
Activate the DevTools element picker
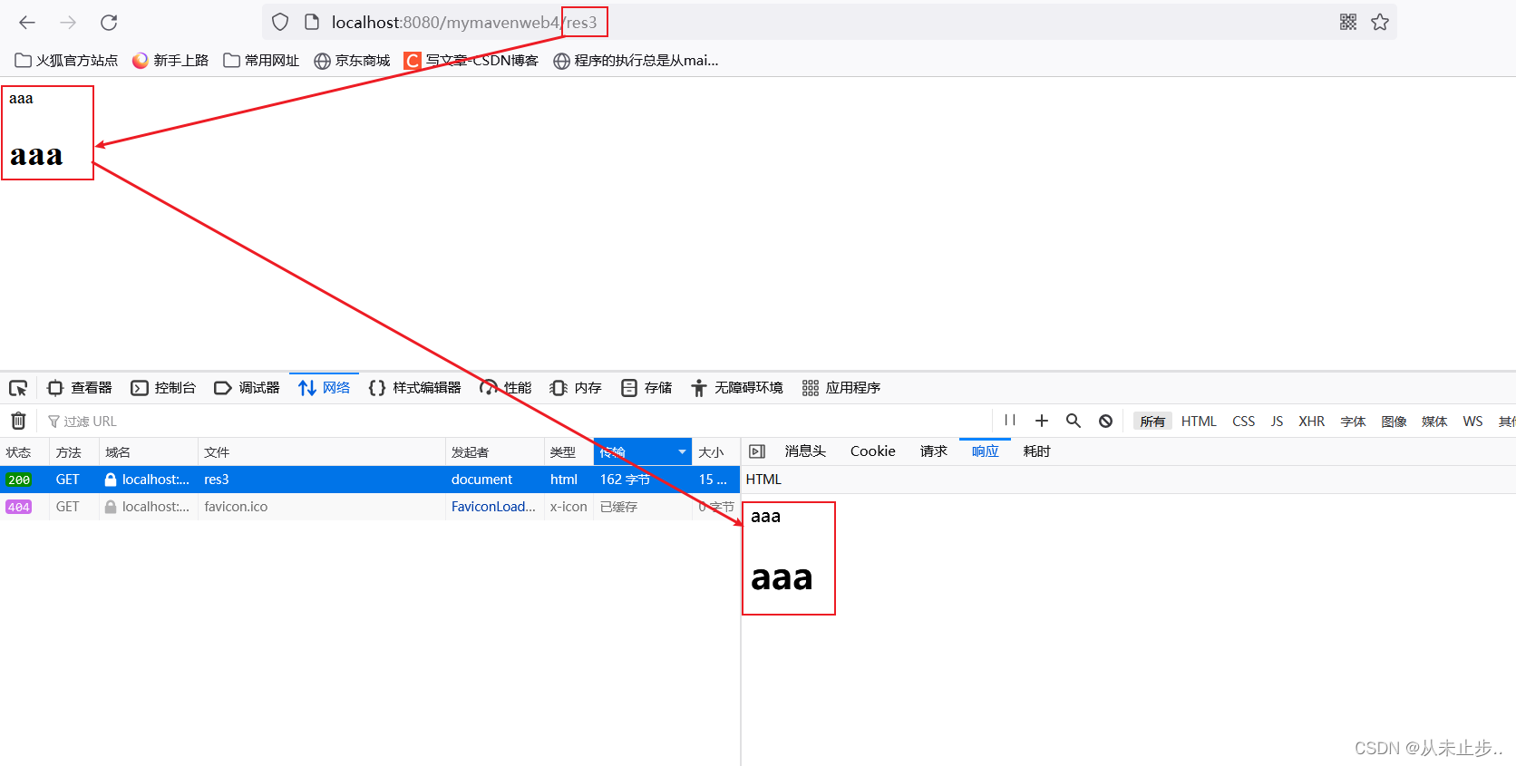18,388
